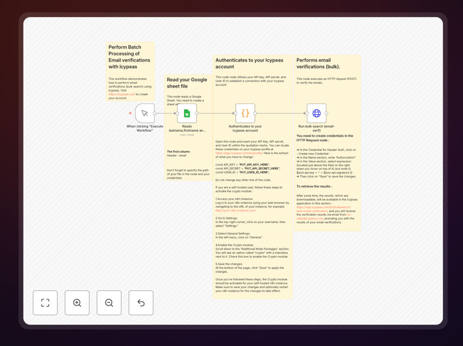This screenshot has width=463, height=346.
Task: Click 'Reads lastname,firstname an...' node label
Action: click(x=187, y=128)
